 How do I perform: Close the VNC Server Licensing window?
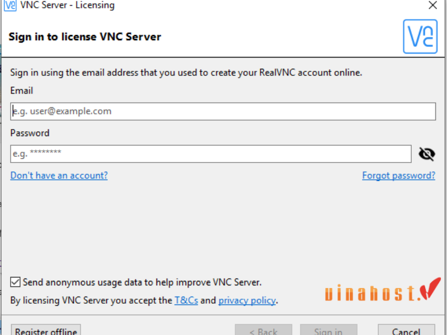tap(432, 5)
